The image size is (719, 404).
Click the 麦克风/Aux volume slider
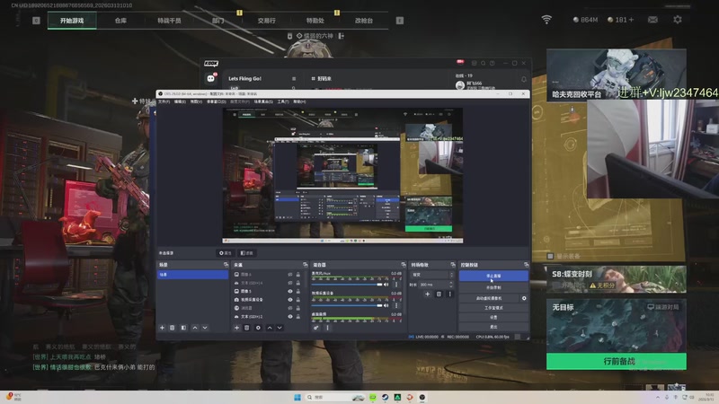347,285
